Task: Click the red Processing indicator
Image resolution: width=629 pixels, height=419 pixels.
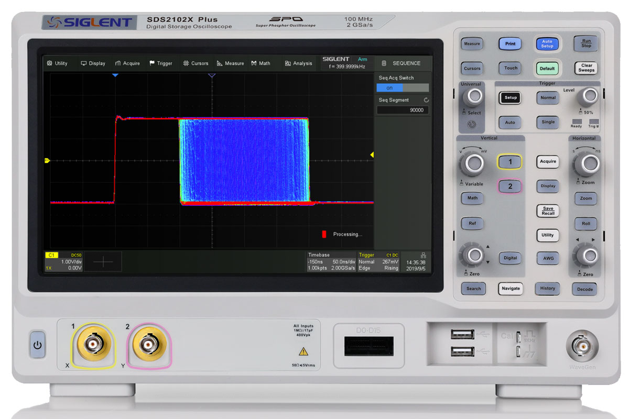Action: 324,234
